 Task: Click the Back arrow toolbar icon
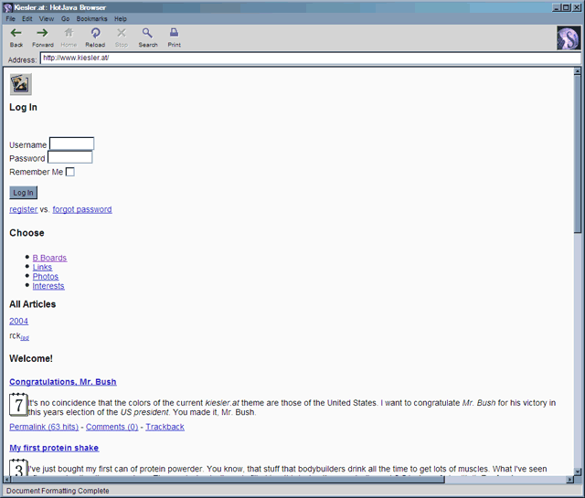[x=16, y=33]
